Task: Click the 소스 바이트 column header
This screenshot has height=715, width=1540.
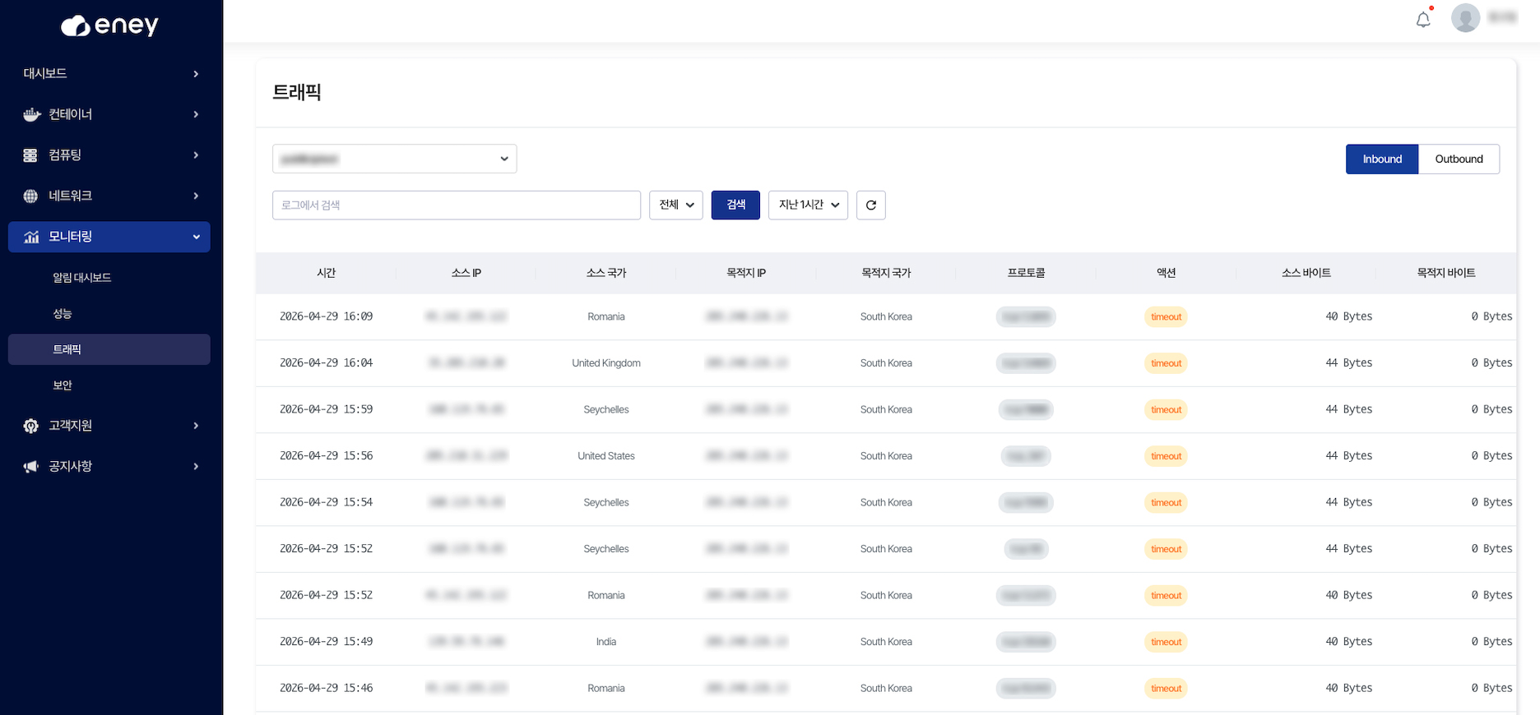Action: (x=1306, y=273)
